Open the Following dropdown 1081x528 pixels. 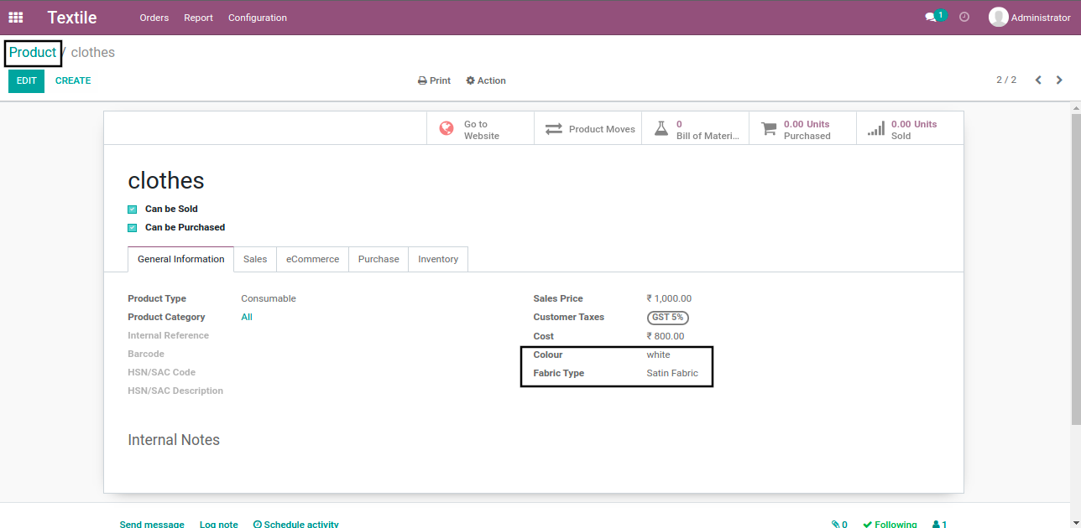pyautogui.click(x=890, y=525)
